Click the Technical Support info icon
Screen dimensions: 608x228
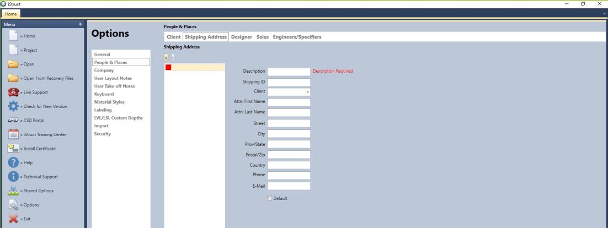coord(13,177)
